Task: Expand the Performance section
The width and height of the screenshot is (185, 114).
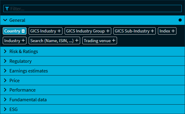Action: (x=93, y=90)
